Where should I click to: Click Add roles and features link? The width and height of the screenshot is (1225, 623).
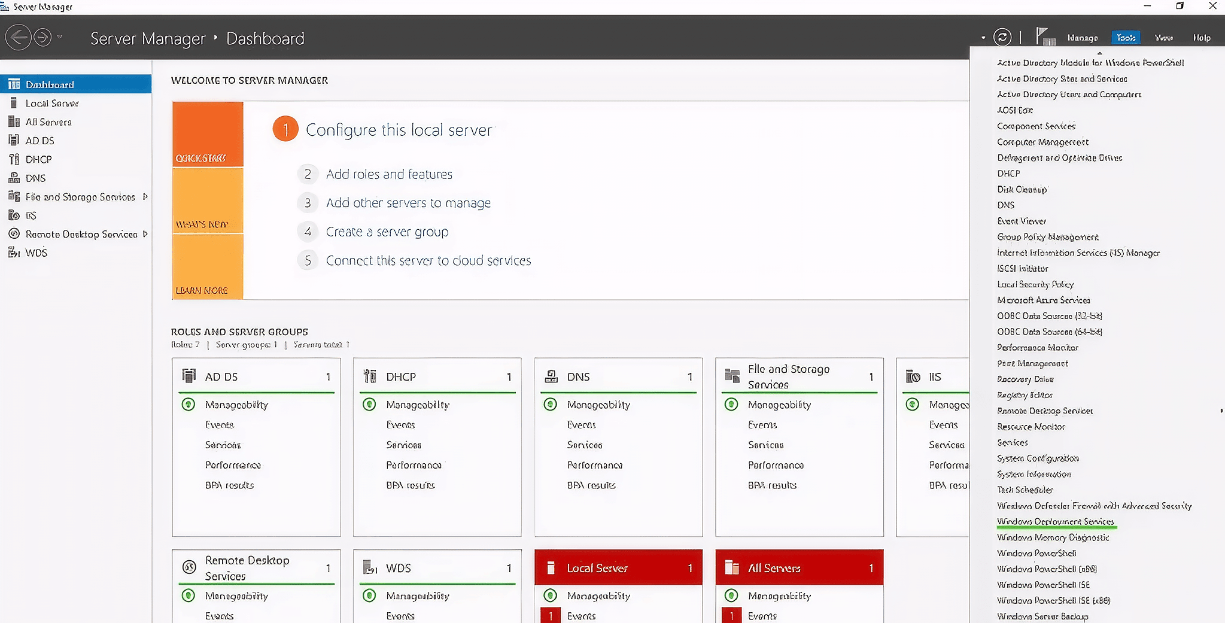389,174
